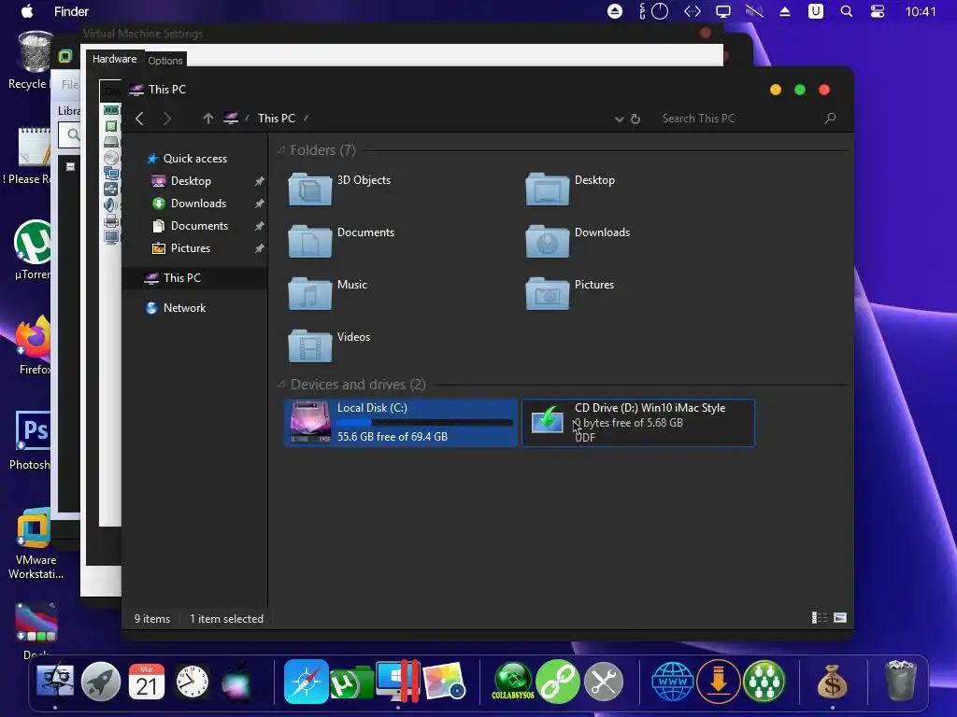Refresh the This PC view
Image resolution: width=957 pixels, height=717 pixels.
click(x=636, y=119)
